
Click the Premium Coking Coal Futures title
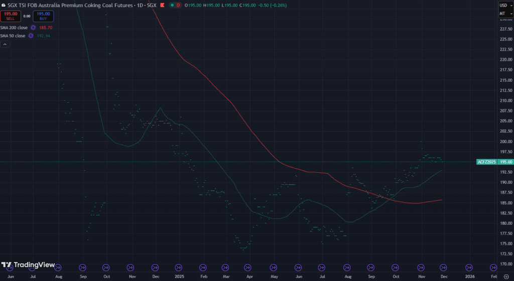click(75, 5)
